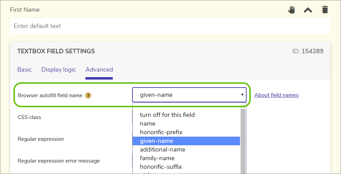
Task: Choose 'name' from the autofill list
Action: [x=148, y=123]
